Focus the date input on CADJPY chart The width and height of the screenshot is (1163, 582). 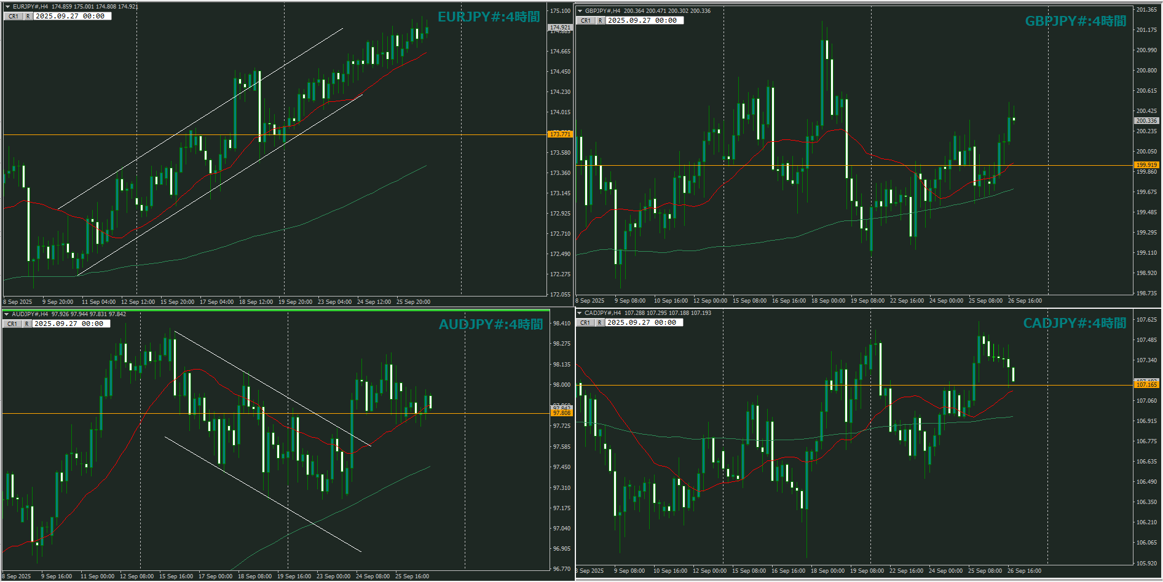tap(644, 323)
